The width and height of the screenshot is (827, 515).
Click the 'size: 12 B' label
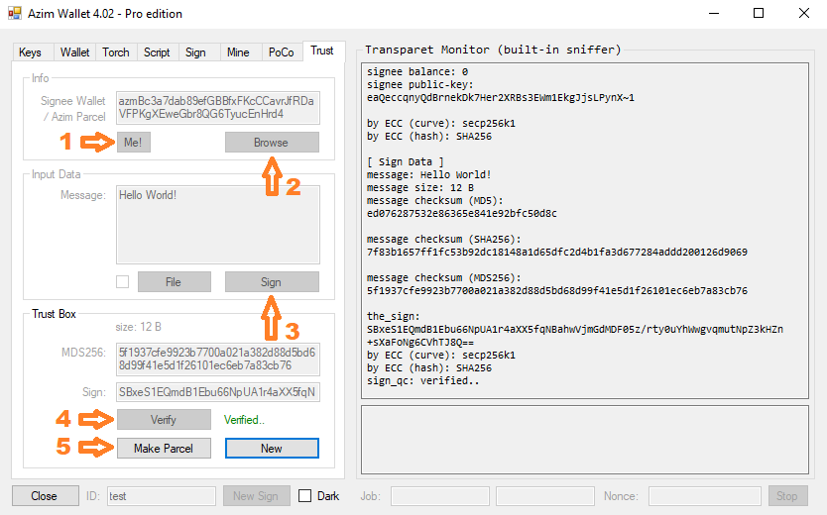click(x=138, y=327)
